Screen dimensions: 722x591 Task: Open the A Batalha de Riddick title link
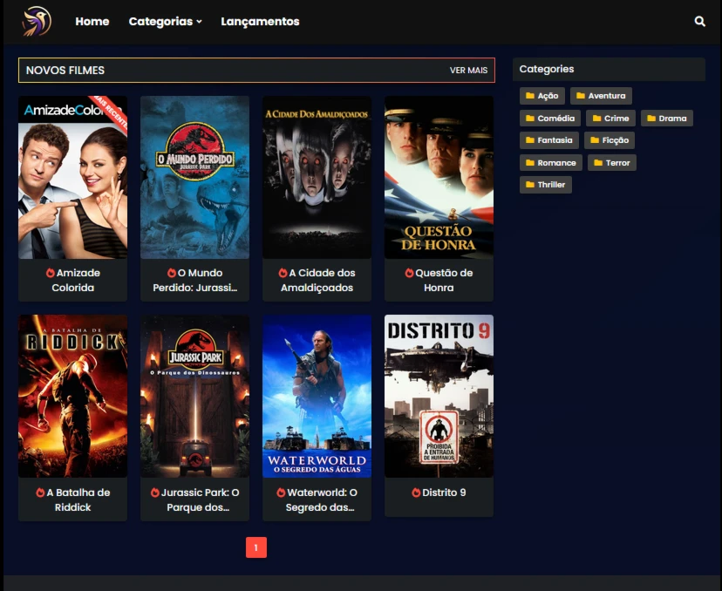(73, 499)
